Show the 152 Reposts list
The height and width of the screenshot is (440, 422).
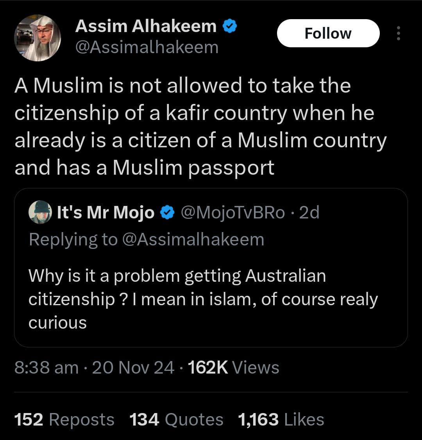click(64, 420)
